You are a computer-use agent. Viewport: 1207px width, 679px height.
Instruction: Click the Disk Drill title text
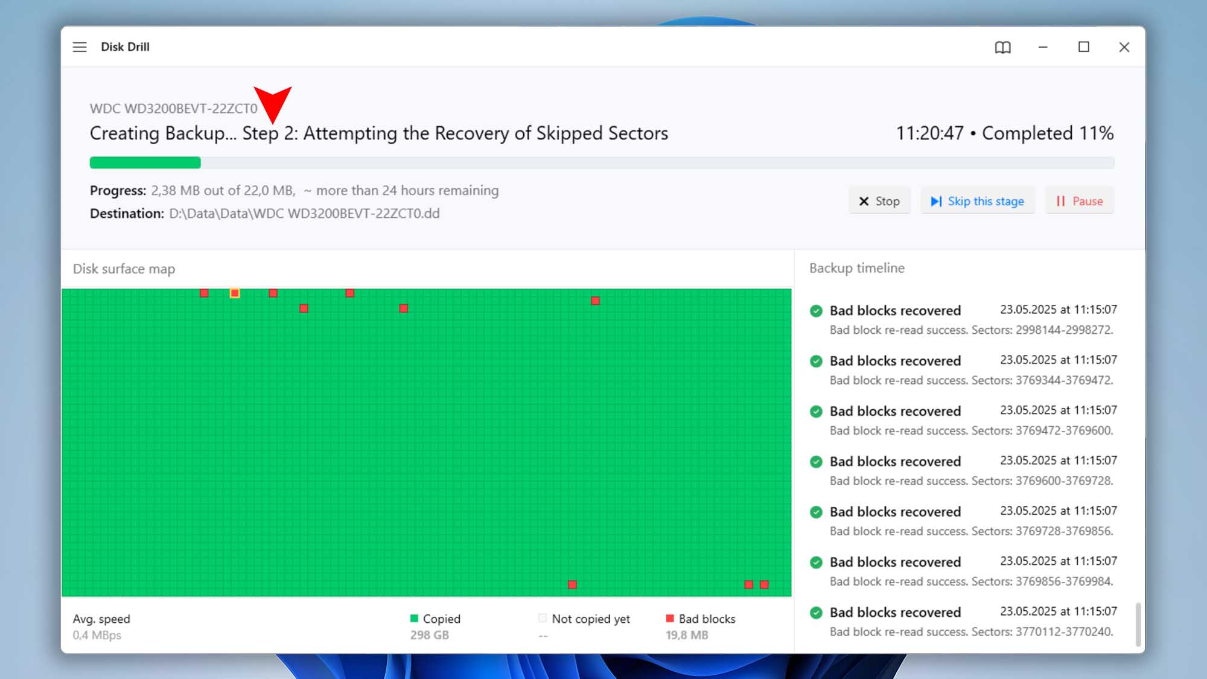pyautogui.click(x=125, y=47)
